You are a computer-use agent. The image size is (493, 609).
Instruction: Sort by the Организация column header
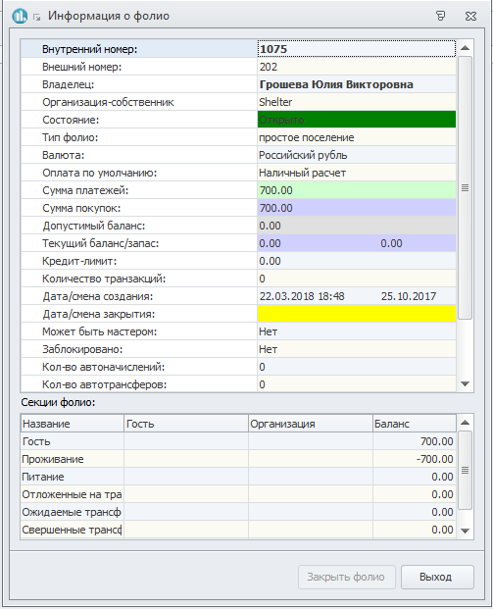[310, 424]
